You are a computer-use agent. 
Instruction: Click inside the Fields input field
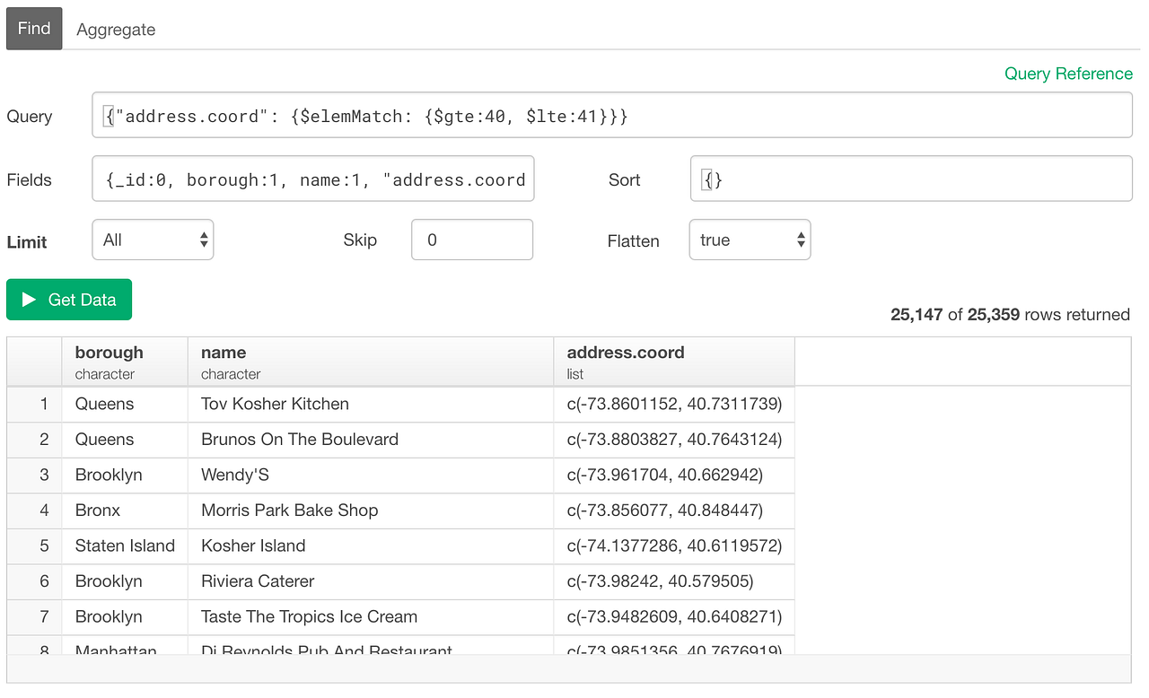tap(312, 179)
